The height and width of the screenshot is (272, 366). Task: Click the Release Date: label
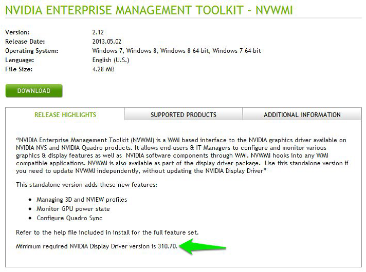point(25,42)
